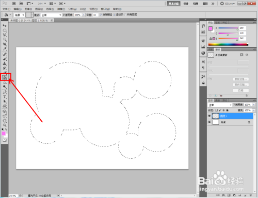Click the pink foreground color swatch in toolbox
This screenshot has height=198, width=258.
(4, 134)
